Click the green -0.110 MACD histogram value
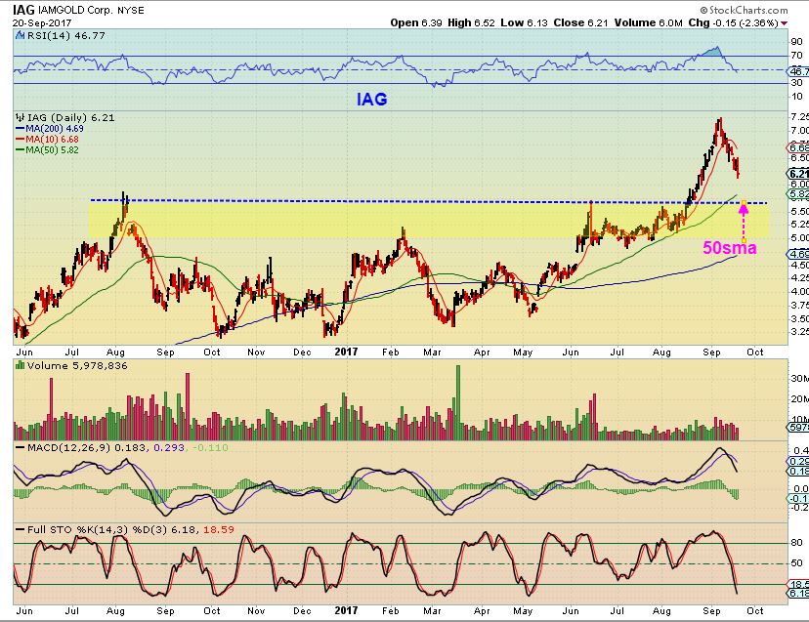809x622 pixels. coord(210,447)
